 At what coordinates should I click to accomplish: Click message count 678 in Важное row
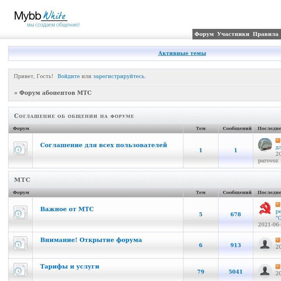(236, 214)
